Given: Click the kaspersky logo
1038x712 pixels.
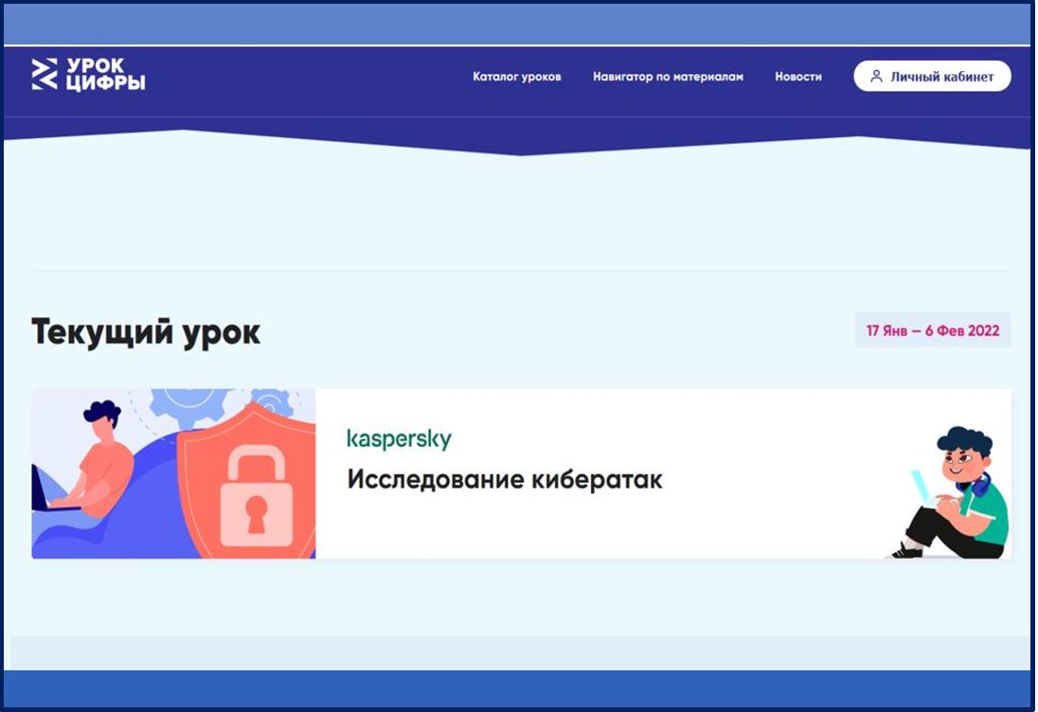Looking at the screenshot, I should tap(399, 438).
